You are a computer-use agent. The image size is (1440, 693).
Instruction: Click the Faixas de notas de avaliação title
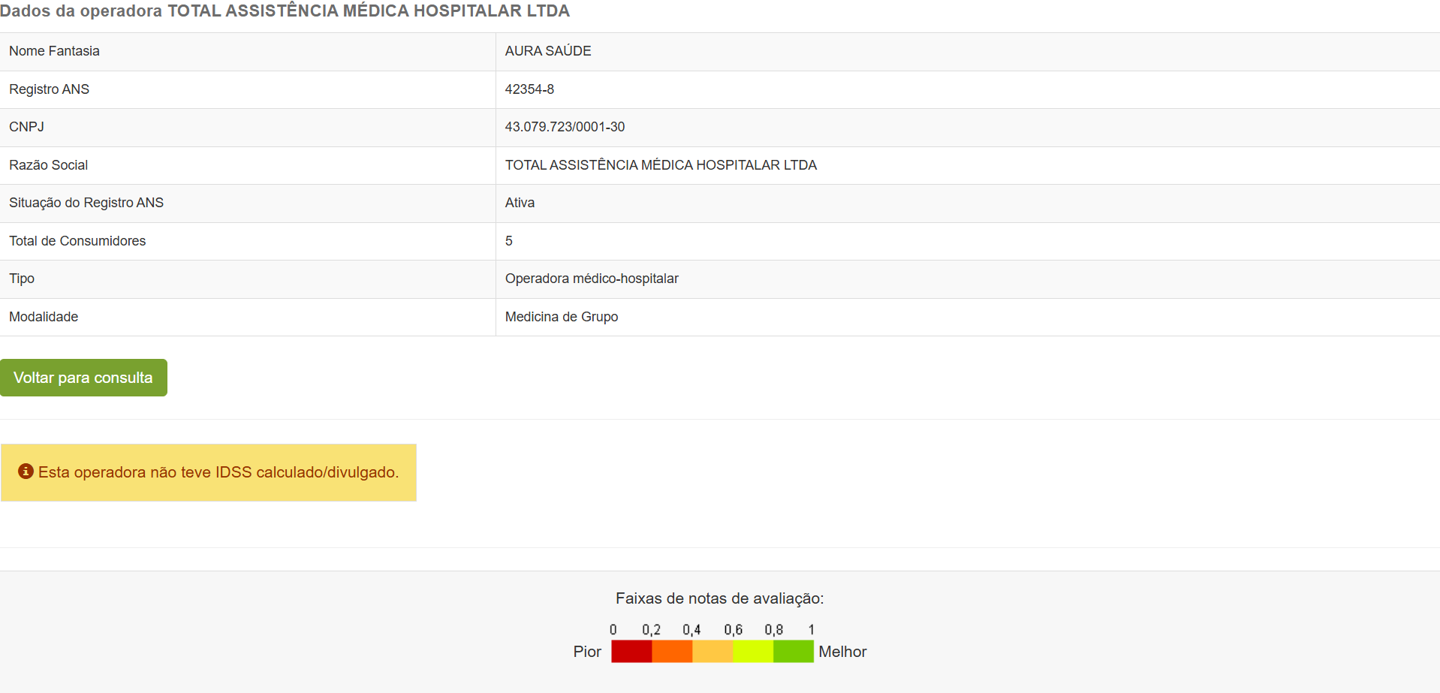719,598
